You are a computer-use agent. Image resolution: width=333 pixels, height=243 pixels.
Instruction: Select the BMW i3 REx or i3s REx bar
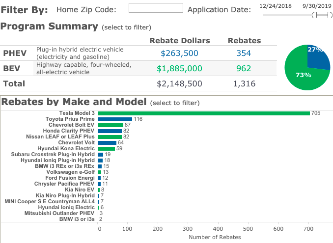click(100, 166)
